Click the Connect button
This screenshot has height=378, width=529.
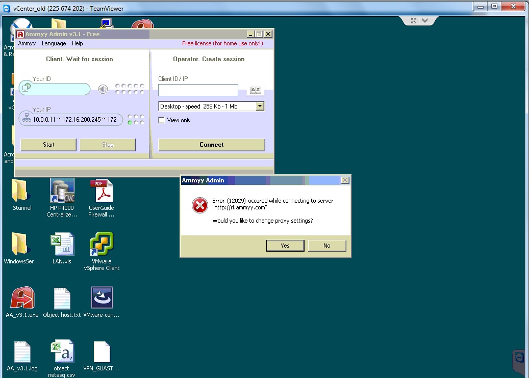212,145
